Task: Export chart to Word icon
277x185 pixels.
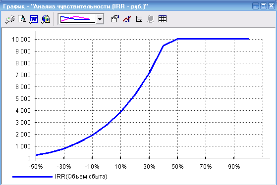Action: 34,19
